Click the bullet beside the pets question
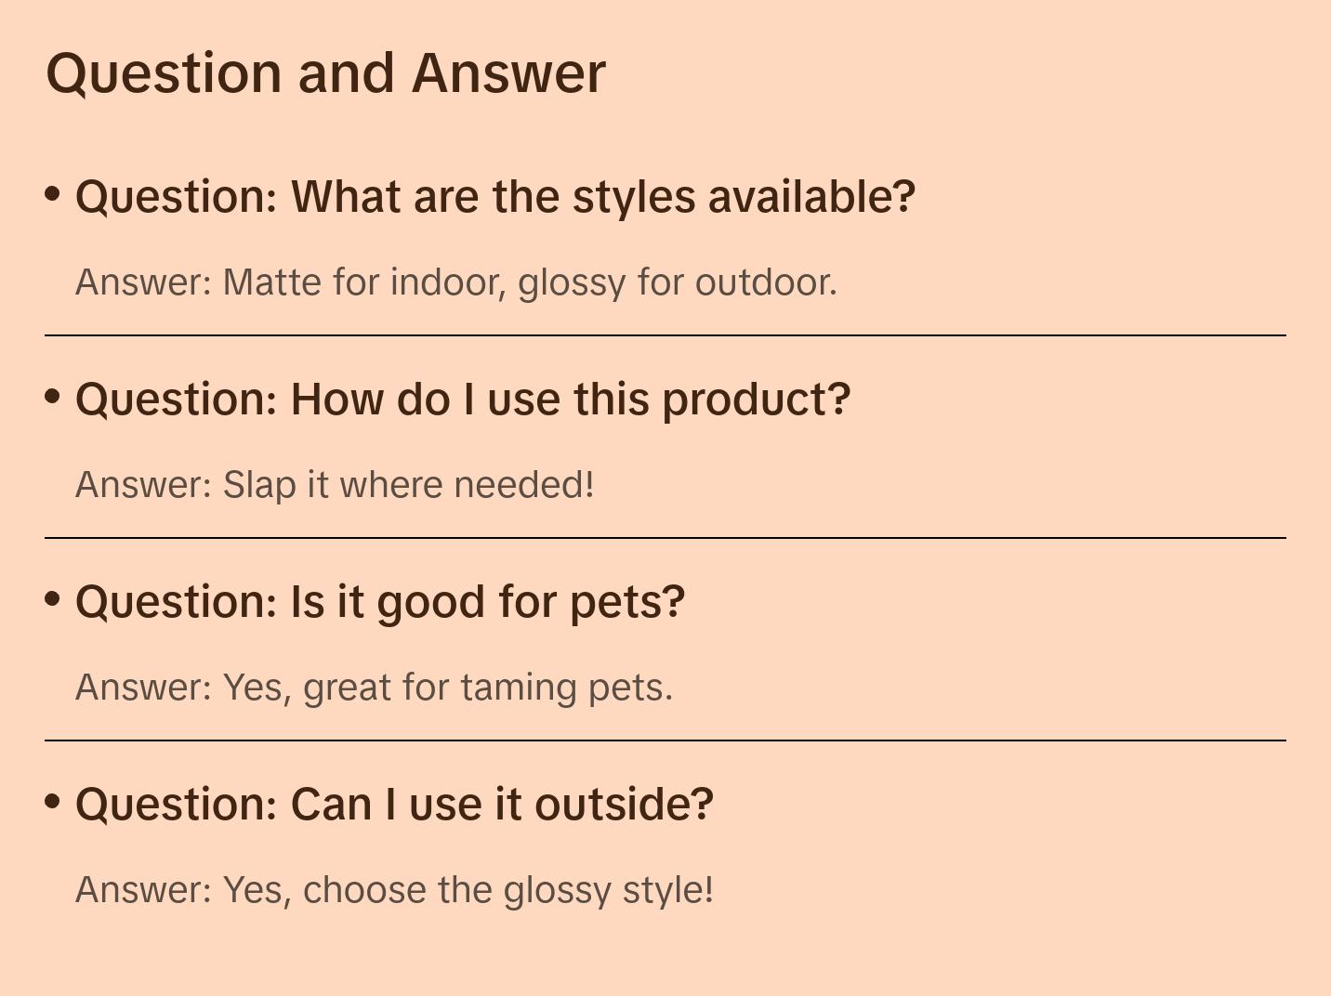Image resolution: width=1331 pixels, height=996 pixels. (x=53, y=599)
